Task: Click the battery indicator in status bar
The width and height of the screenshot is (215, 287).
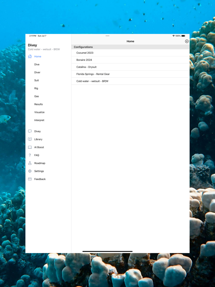Action: click(x=183, y=36)
